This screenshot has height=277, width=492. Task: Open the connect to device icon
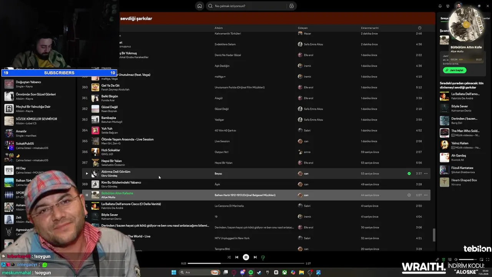450,259
